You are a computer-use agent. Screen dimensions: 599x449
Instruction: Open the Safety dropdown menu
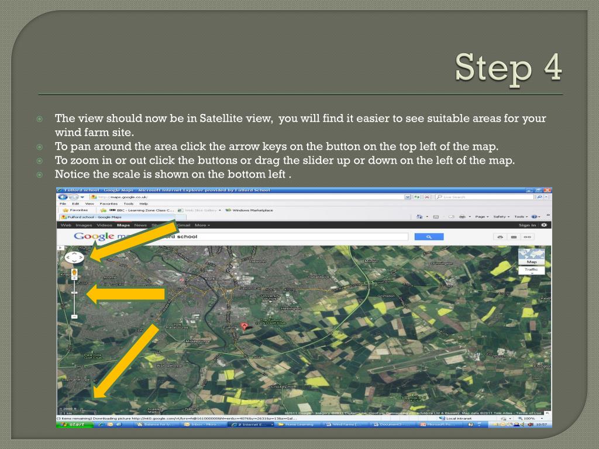click(501, 216)
